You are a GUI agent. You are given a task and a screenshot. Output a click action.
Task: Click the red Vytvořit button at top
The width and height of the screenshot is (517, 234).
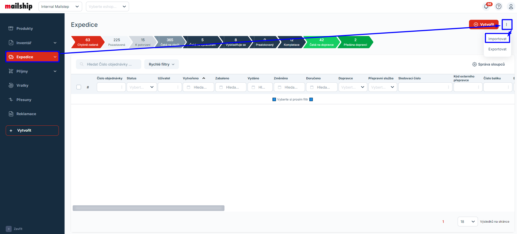[484, 24]
